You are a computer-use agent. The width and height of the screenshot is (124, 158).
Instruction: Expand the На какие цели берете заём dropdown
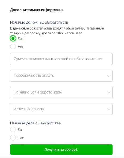coord(61,92)
